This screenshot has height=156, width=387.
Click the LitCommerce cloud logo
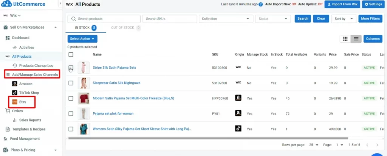point(6,4)
